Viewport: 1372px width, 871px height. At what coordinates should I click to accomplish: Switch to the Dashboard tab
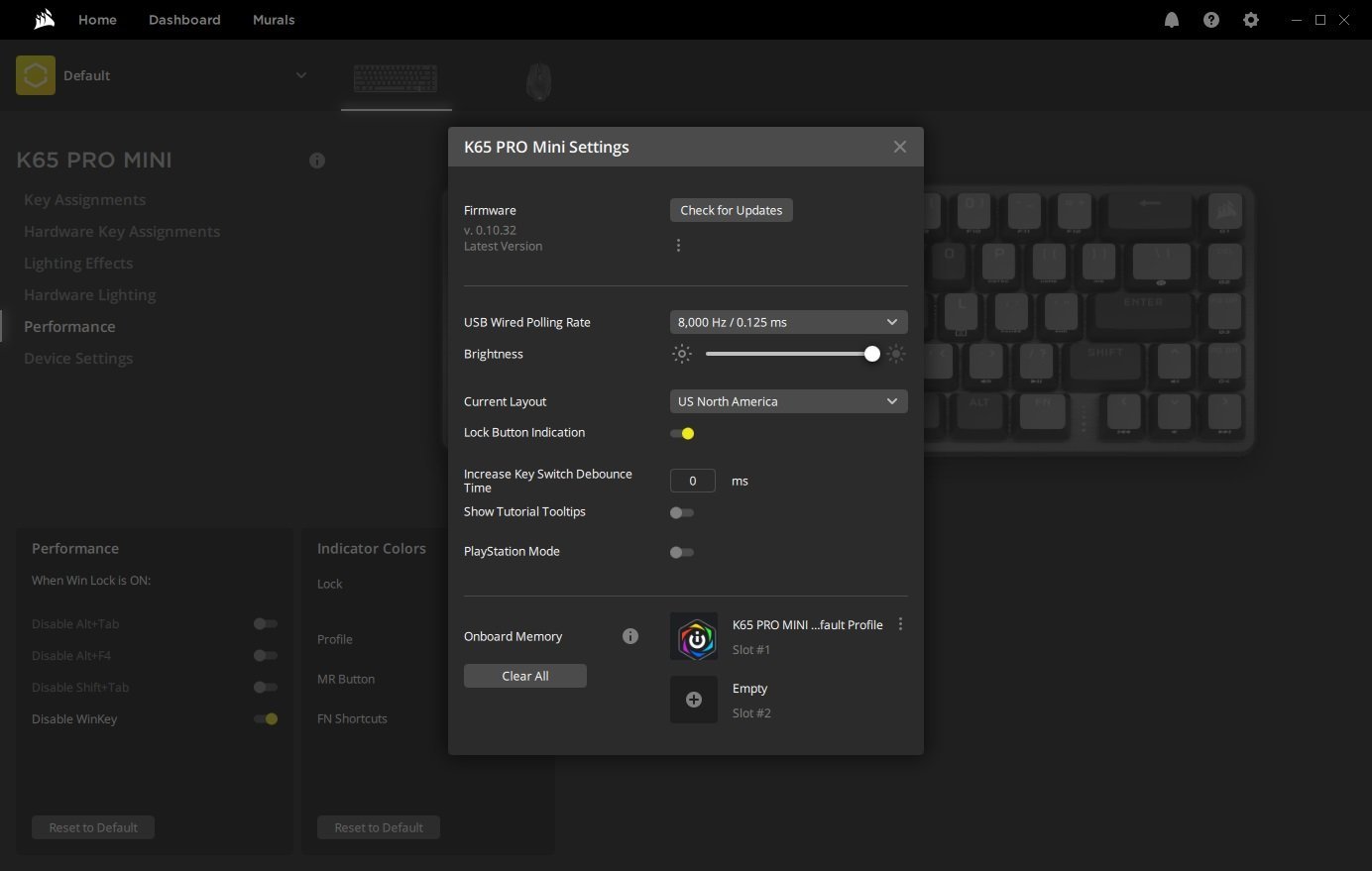[x=184, y=20]
